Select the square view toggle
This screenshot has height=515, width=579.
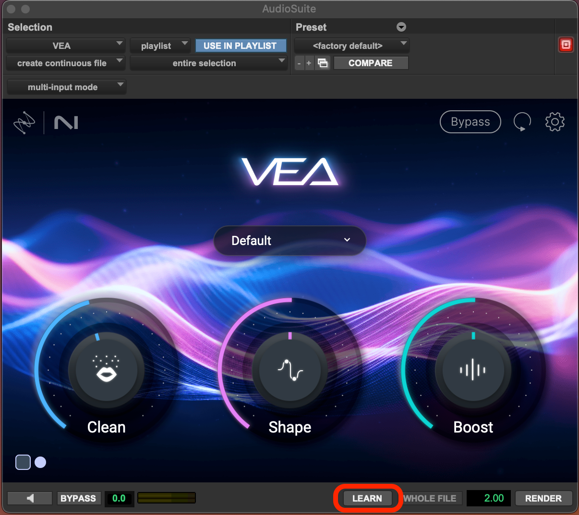[x=23, y=462]
